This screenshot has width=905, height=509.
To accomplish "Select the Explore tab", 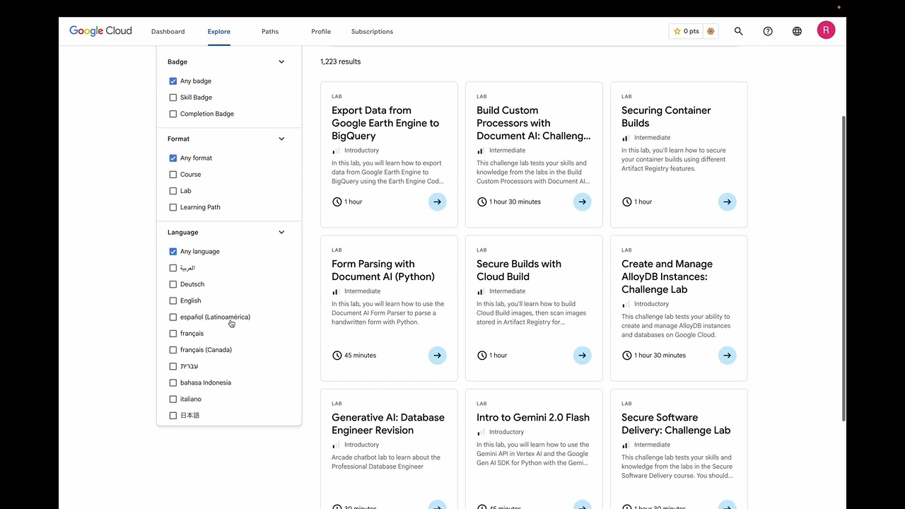I will (219, 32).
